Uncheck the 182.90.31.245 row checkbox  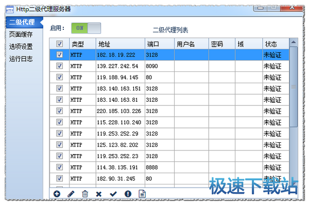click(x=60, y=178)
